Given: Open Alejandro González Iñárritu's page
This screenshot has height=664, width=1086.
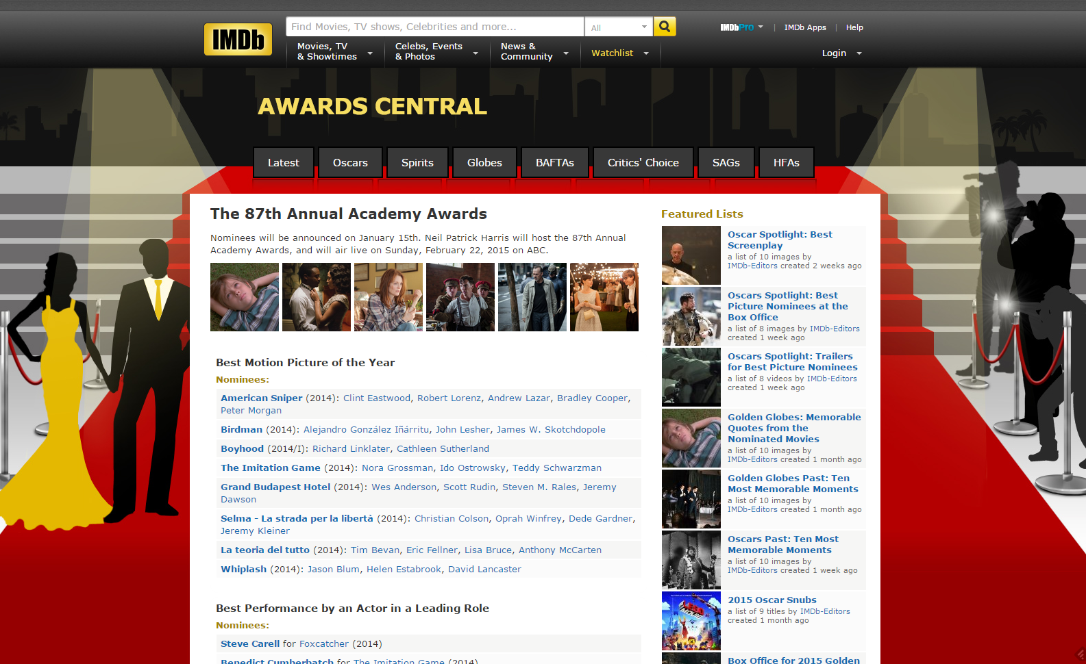Looking at the screenshot, I should 367,430.
